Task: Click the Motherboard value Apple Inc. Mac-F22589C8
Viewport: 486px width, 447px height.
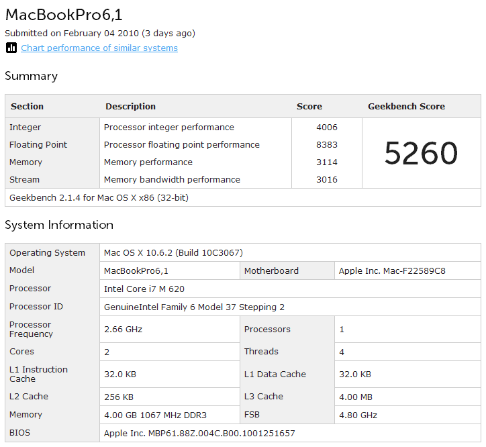Action: pyautogui.click(x=392, y=271)
